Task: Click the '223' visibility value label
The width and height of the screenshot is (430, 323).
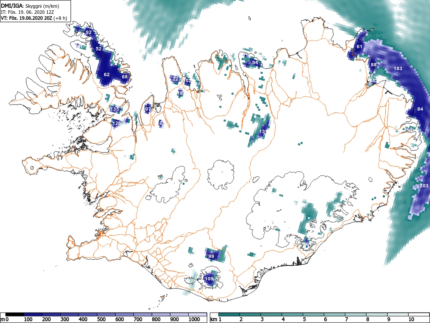Action: (177, 79)
